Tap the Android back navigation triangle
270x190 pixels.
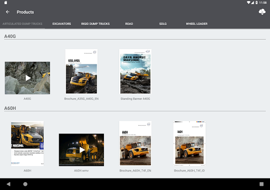coord(8,184)
